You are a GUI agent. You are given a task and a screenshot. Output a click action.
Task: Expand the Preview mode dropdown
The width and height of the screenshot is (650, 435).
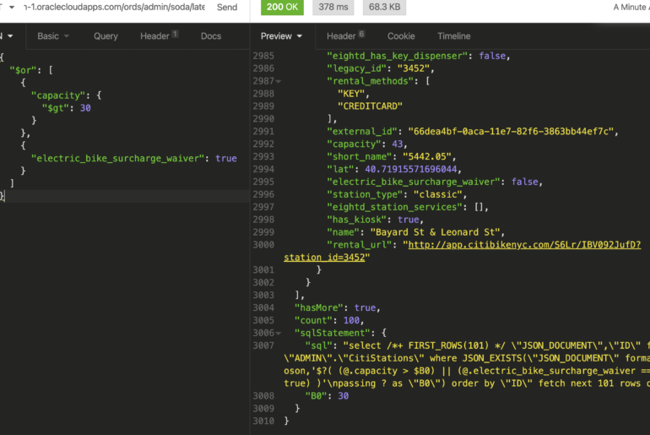click(x=282, y=36)
